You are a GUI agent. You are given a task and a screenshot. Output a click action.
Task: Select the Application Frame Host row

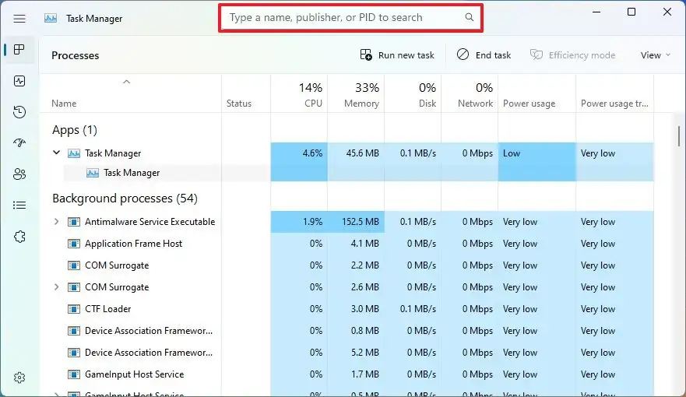click(x=347, y=244)
